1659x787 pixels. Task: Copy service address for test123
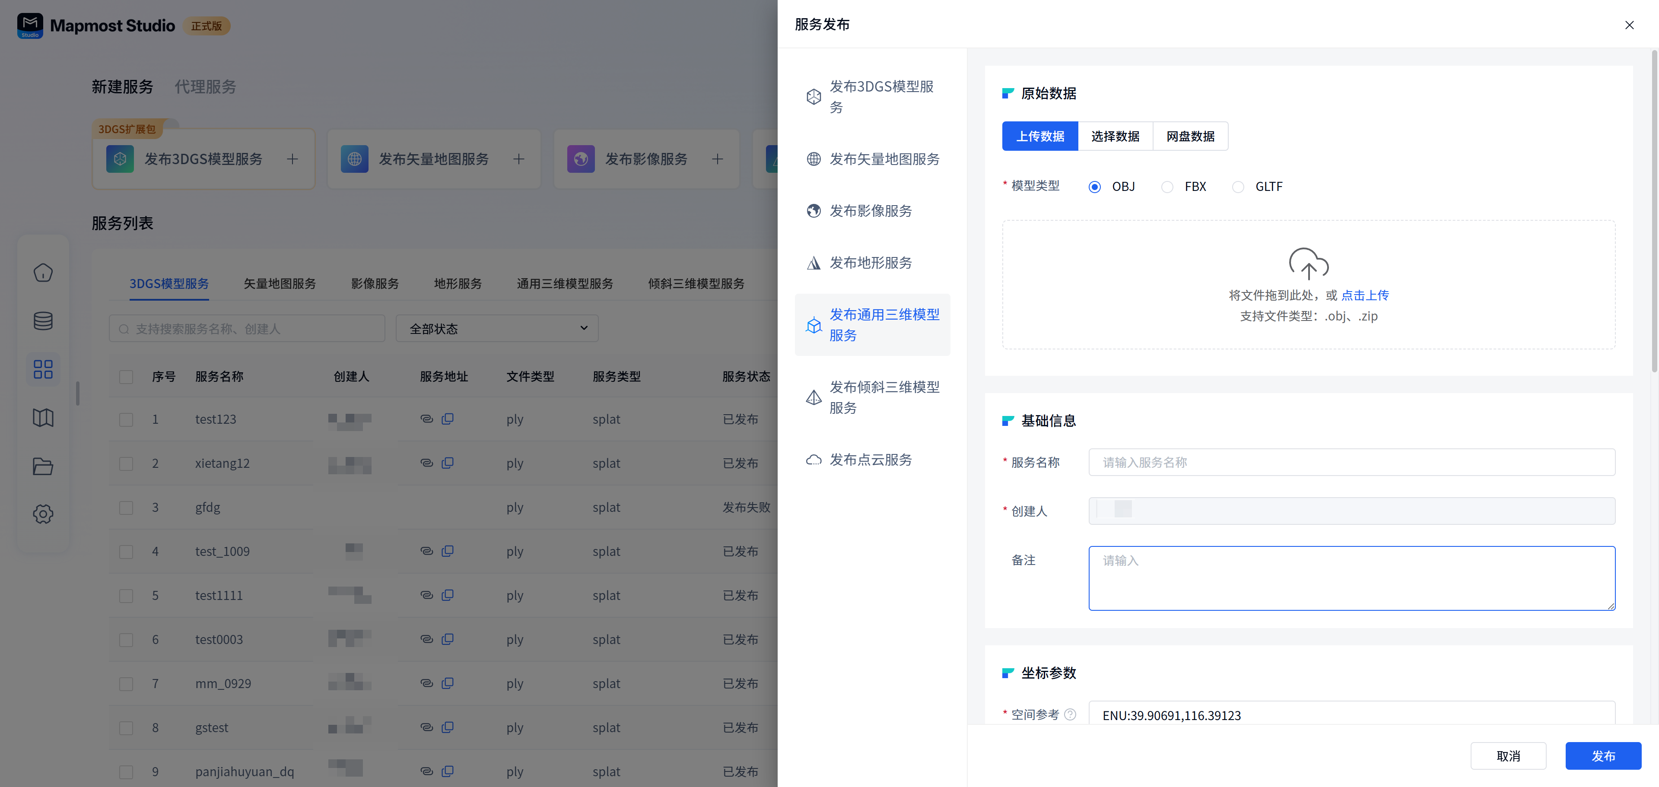(x=448, y=419)
